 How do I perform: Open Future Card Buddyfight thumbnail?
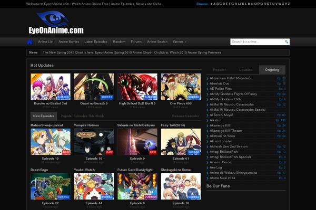pos(137,186)
